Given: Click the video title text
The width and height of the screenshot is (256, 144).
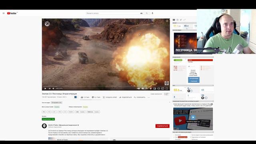Looking at the screenshot, I should [x=60, y=94].
